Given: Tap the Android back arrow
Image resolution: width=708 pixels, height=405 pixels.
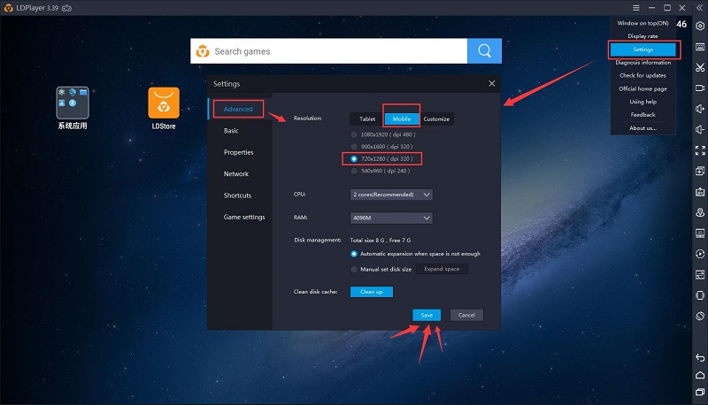Looking at the screenshot, I should tap(700, 357).
